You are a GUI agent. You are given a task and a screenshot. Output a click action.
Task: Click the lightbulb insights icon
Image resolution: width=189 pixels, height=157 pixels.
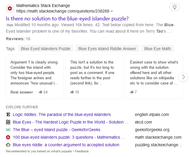click(x=175, y=7)
